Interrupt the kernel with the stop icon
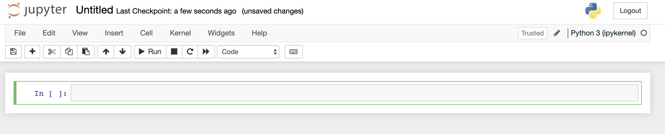Screen dimensions: 665x134 [x=174, y=52]
